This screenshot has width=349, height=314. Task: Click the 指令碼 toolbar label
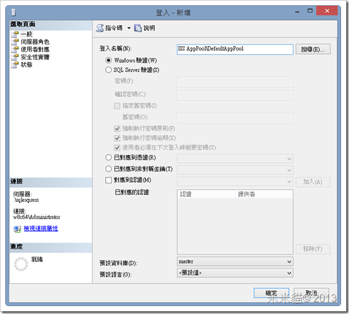click(x=114, y=28)
